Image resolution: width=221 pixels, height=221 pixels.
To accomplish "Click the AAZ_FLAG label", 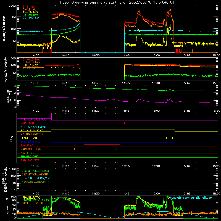I will pyautogui.click(x=27, y=153).
